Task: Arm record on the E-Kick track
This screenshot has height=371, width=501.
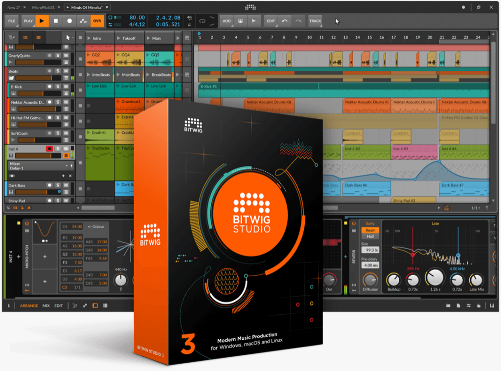Action: pyautogui.click(x=49, y=87)
